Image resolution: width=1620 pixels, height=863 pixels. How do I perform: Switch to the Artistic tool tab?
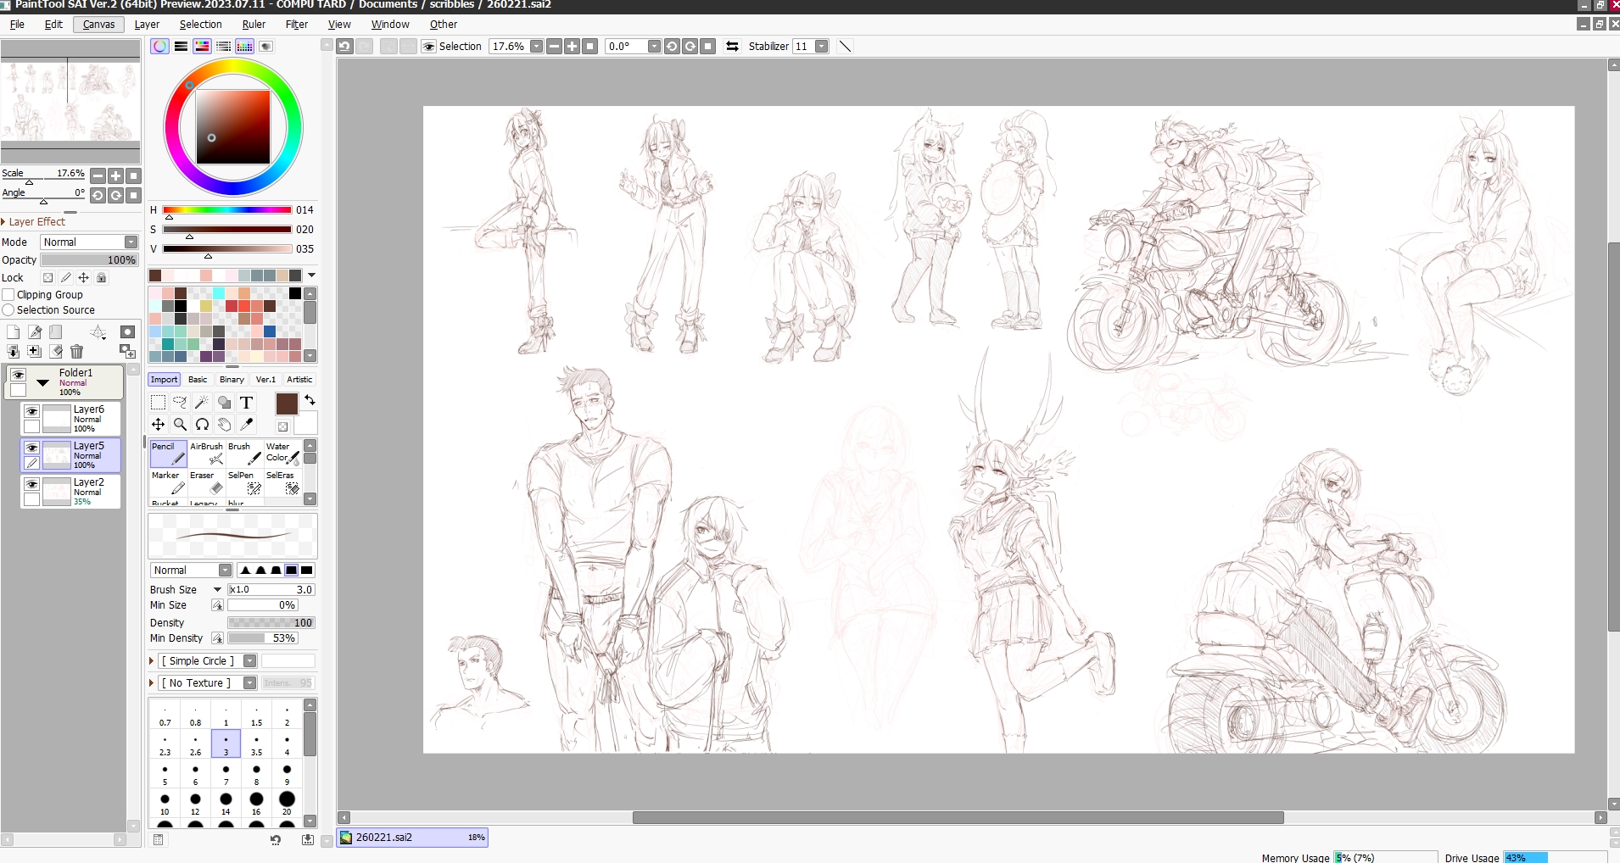click(x=299, y=380)
